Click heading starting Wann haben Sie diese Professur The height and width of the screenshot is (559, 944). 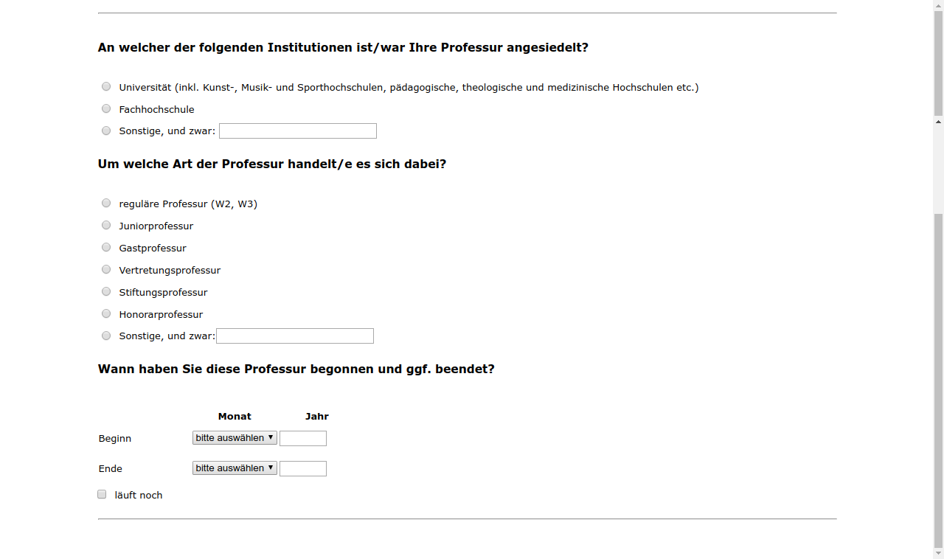pyautogui.click(x=296, y=369)
